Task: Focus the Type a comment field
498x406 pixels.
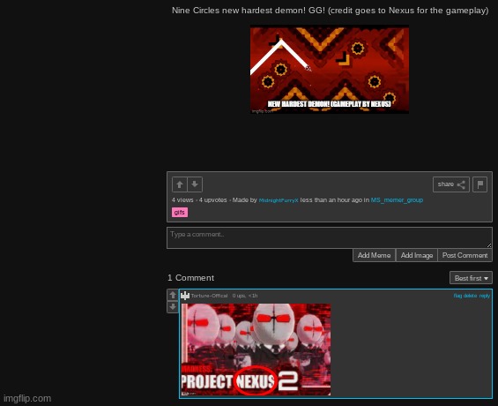Action: point(330,237)
